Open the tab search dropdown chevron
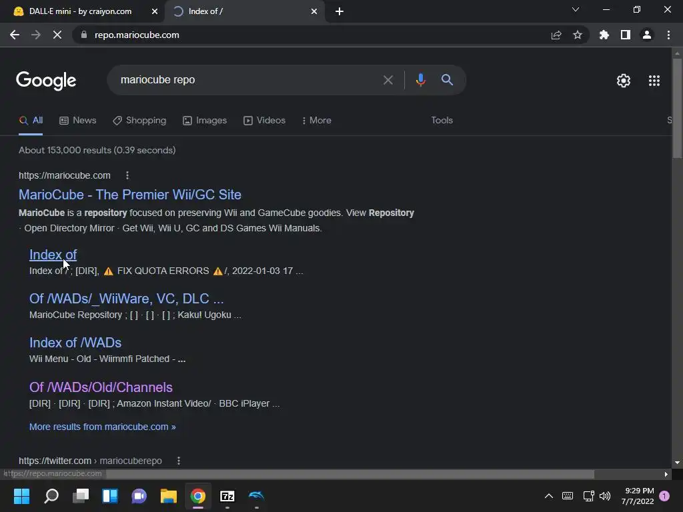The image size is (683, 512). pyautogui.click(x=576, y=9)
